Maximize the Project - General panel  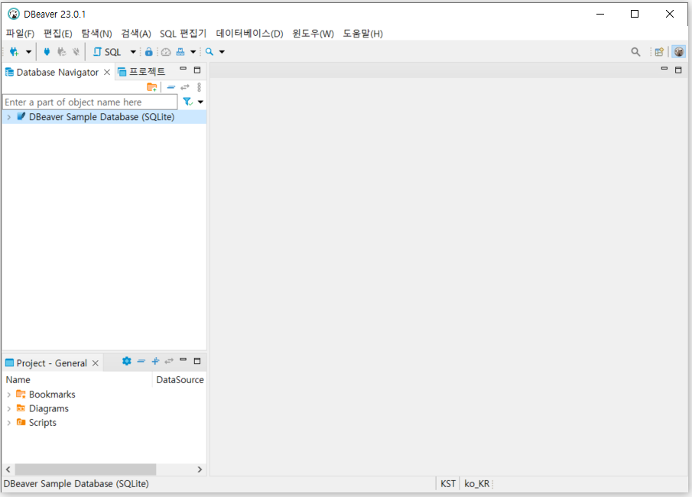[x=197, y=361]
